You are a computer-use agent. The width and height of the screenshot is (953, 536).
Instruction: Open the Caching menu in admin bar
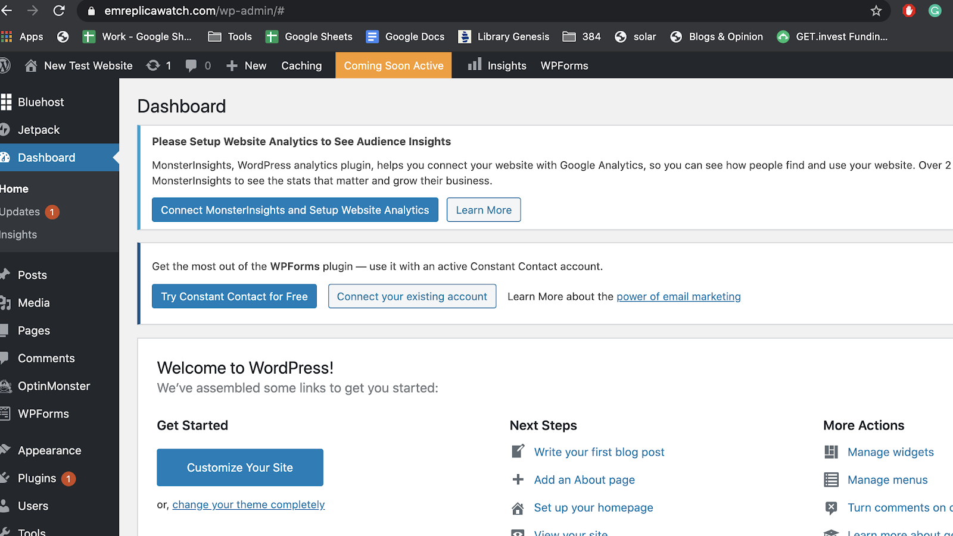pos(301,65)
